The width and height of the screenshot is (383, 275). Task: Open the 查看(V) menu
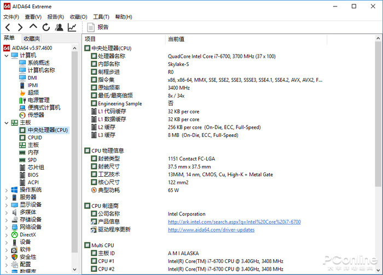click(33, 17)
